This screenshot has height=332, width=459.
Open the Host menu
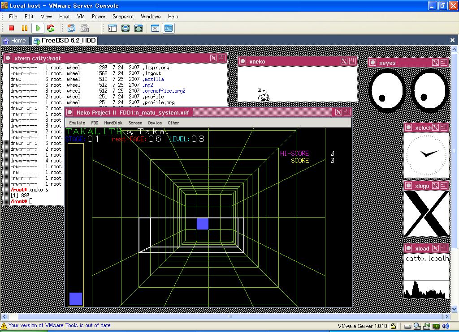pos(65,17)
